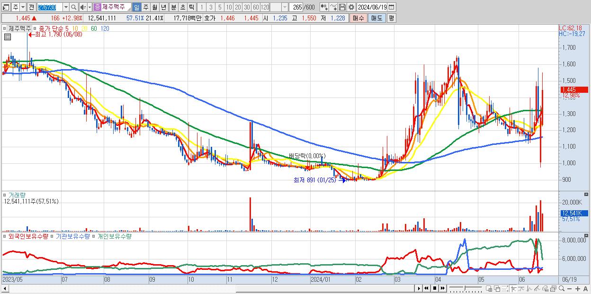Open chart settings gear icon

pos(351,7)
